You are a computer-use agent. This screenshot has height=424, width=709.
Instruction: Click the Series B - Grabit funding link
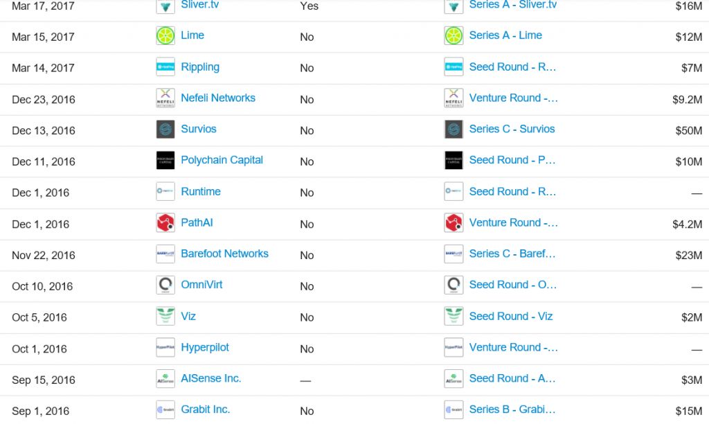512,409
